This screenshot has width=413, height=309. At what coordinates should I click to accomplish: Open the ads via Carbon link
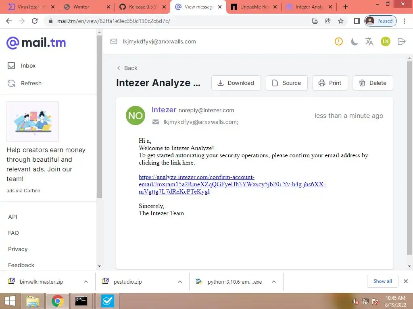23,191
